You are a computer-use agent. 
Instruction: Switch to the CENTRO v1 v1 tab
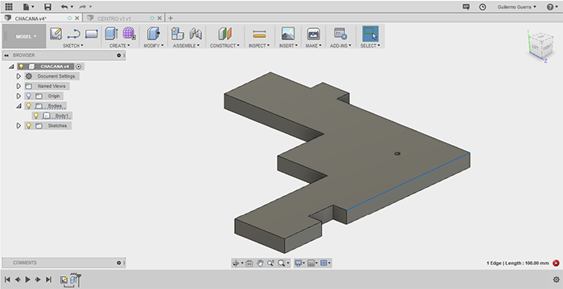click(114, 18)
